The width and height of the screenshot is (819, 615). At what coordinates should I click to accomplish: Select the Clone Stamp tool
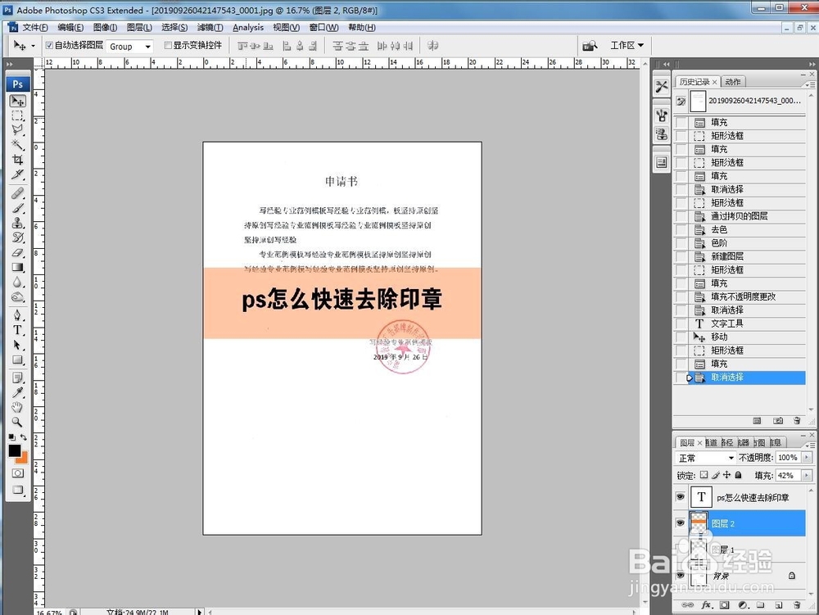click(x=18, y=223)
